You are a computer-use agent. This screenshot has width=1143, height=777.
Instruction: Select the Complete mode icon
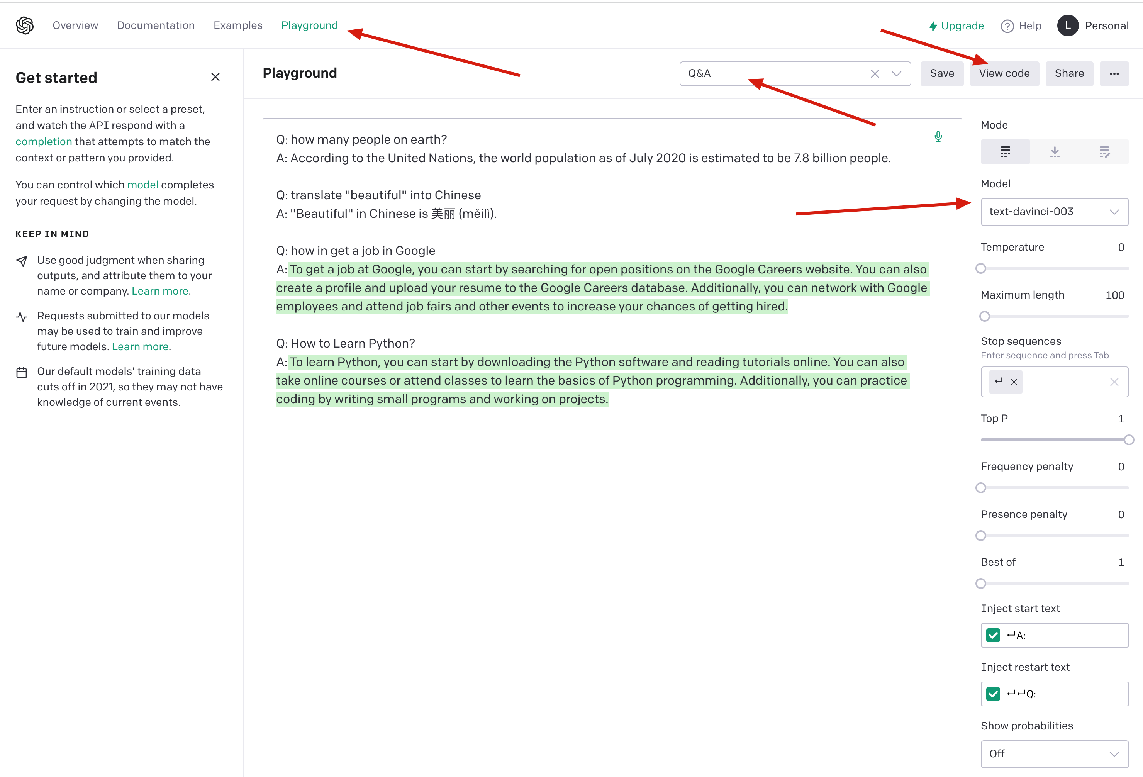1005,151
